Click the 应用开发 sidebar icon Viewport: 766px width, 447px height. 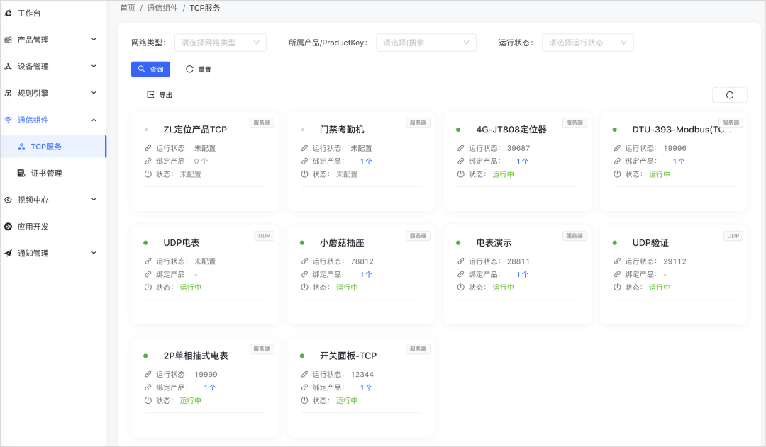tap(9, 227)
